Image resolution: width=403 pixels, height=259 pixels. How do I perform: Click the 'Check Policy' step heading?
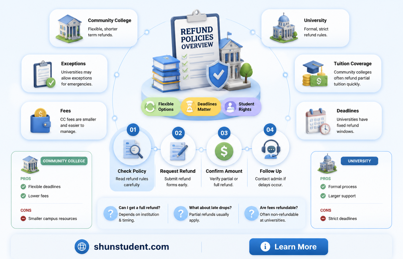click(x=132, y=171)
